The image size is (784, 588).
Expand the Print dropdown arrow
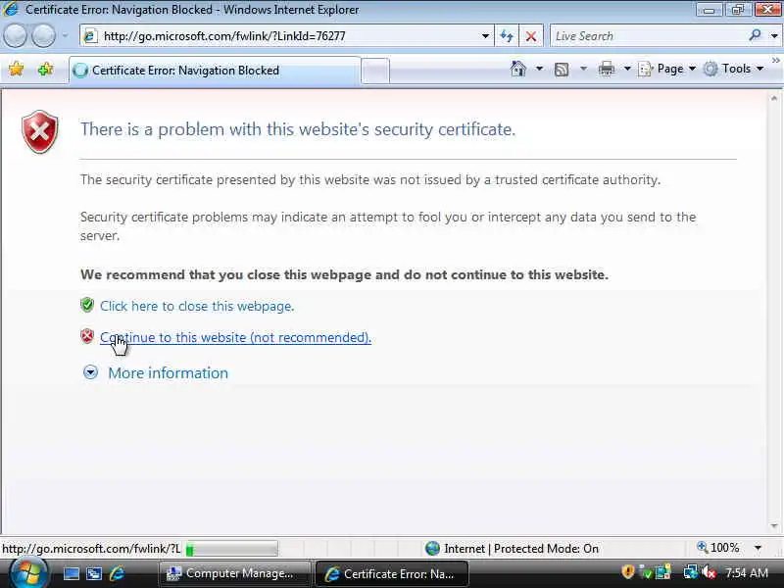(627, 69)
